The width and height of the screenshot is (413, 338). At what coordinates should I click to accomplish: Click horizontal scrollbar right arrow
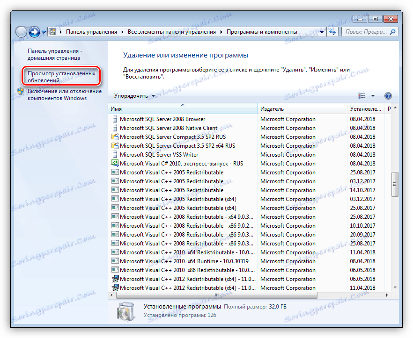(387, 295)
